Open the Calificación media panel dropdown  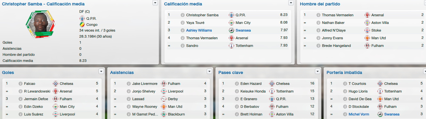(x=291, y=3)
